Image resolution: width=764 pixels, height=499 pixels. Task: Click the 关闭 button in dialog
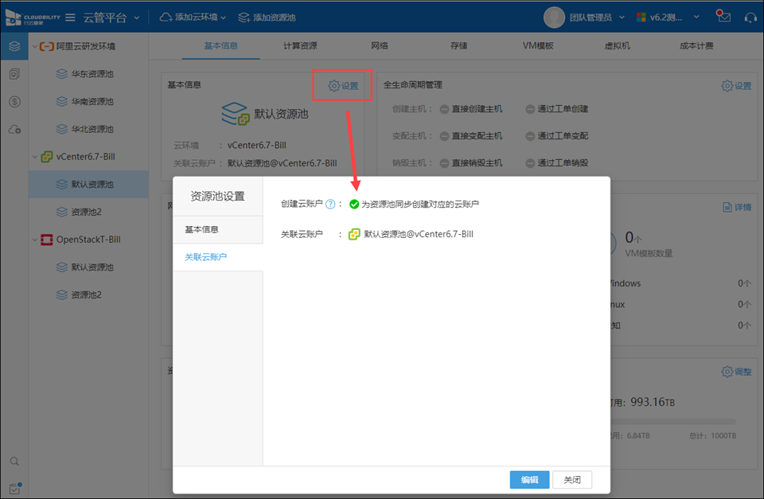(571, 480)
